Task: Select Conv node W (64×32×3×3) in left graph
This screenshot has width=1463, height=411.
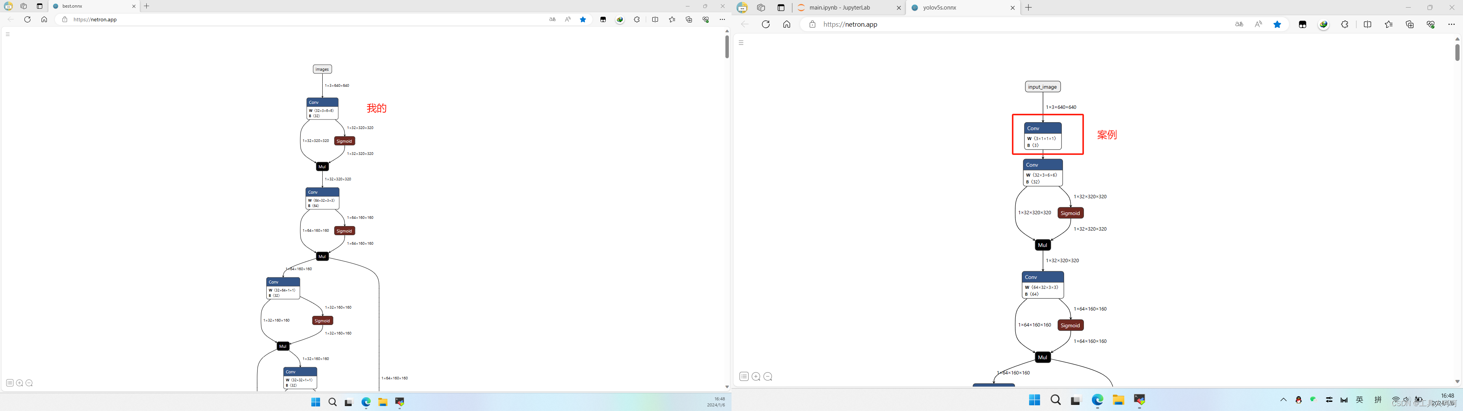Action: click(x=323, y=199)
